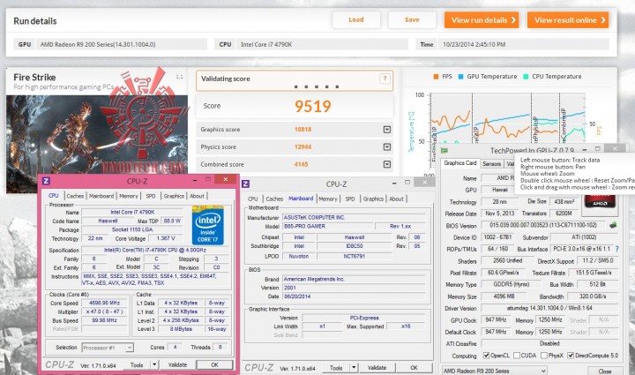Open Tools dropdown arrow in gray CPU-Z window
This screenshot has width=635, height=375.
tap(354, 368)
